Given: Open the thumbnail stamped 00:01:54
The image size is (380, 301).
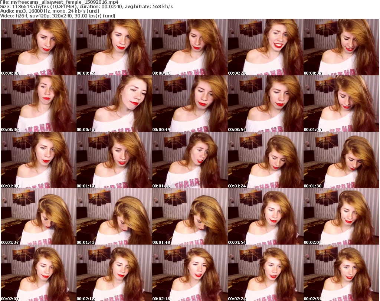Looking at the screenshot, I should (x=265, y=216).
